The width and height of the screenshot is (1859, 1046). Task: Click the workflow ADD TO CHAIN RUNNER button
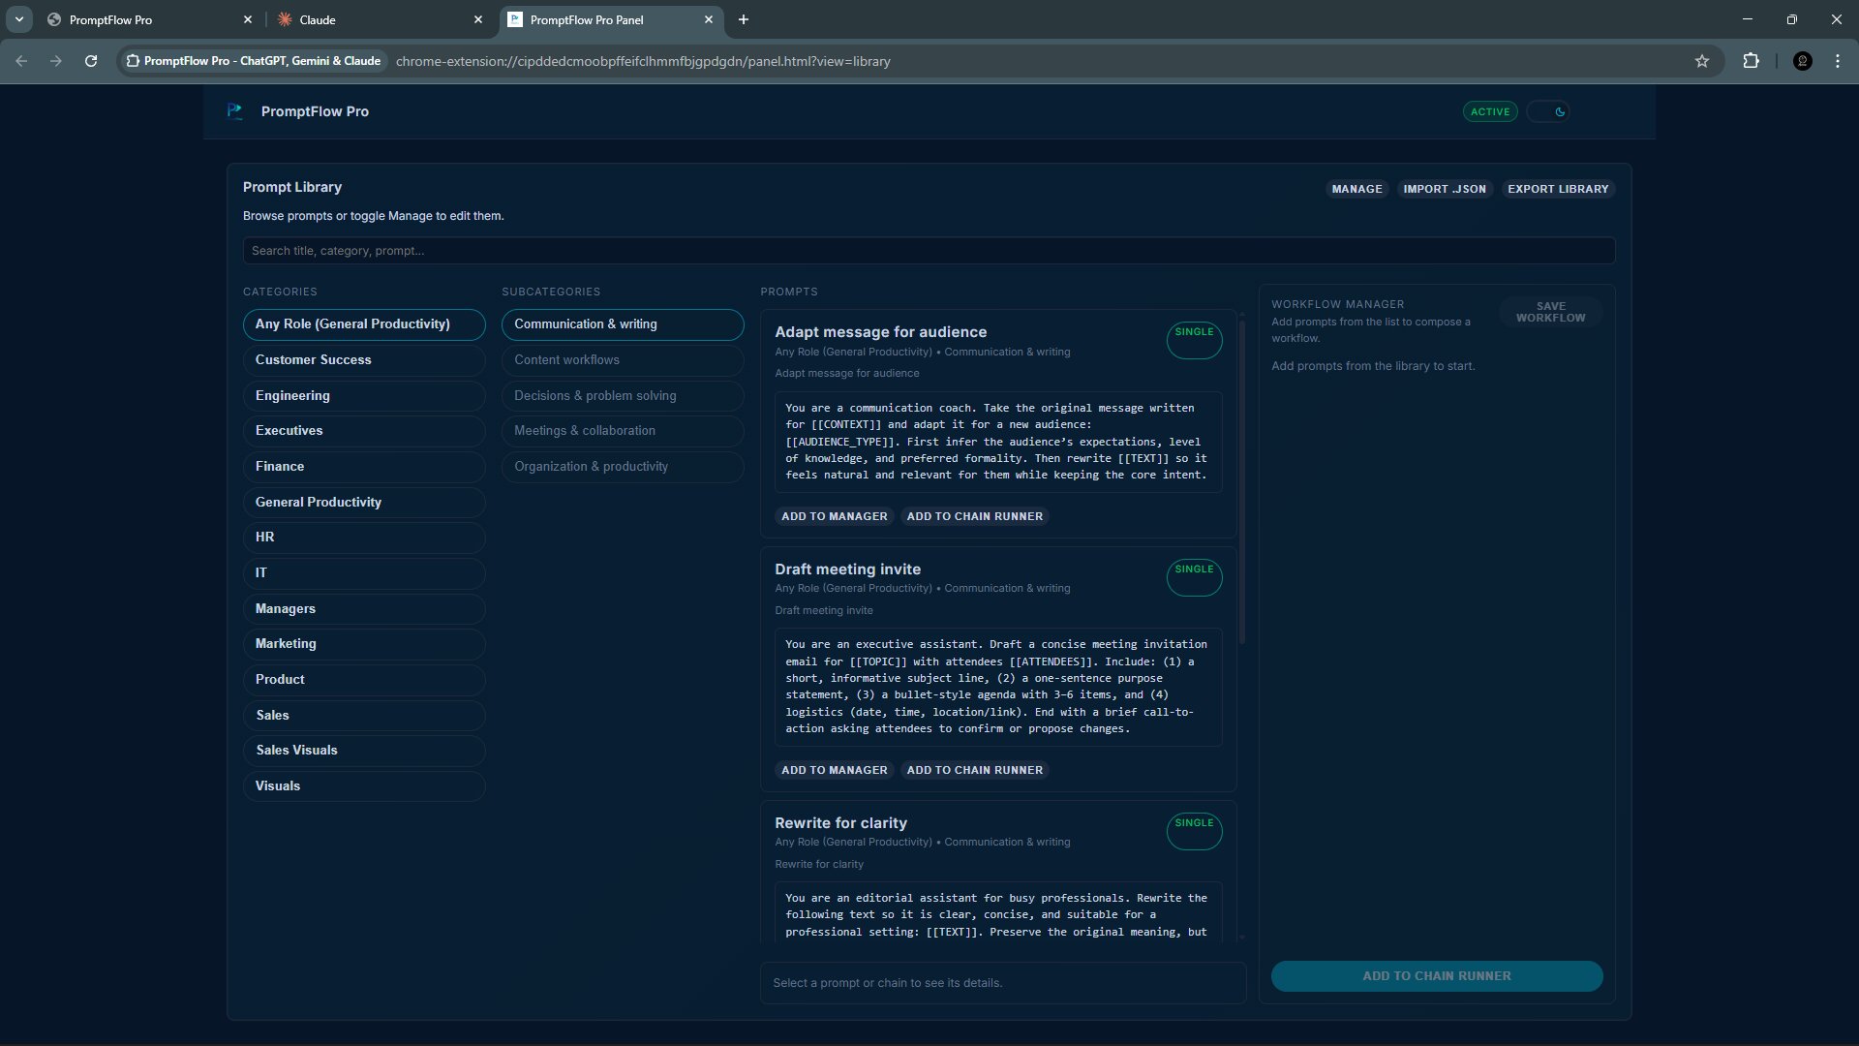pyautogui.click(x=1436, y=976)
